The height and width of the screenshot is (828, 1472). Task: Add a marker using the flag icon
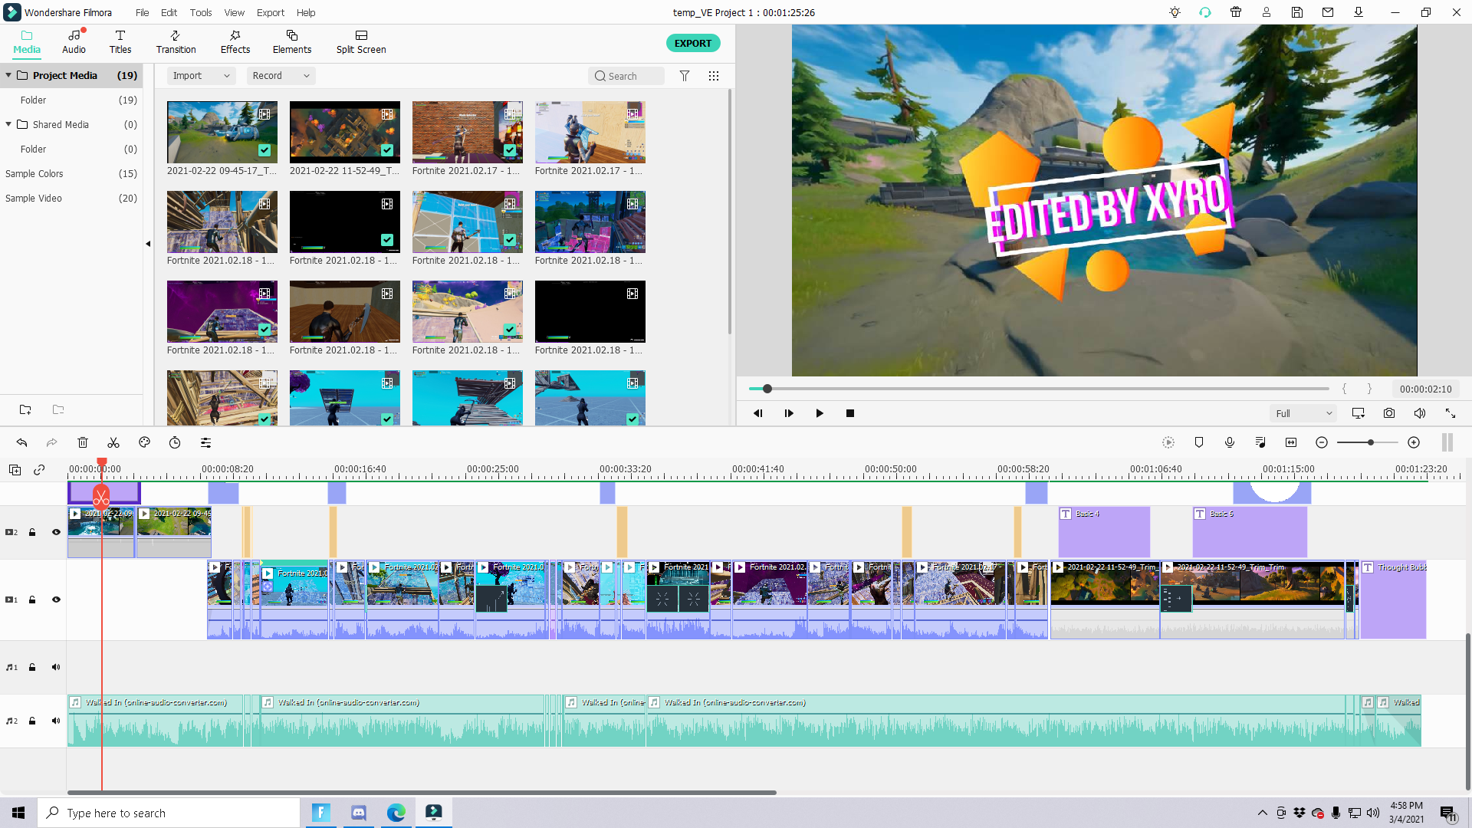[x=1199, y=442]
